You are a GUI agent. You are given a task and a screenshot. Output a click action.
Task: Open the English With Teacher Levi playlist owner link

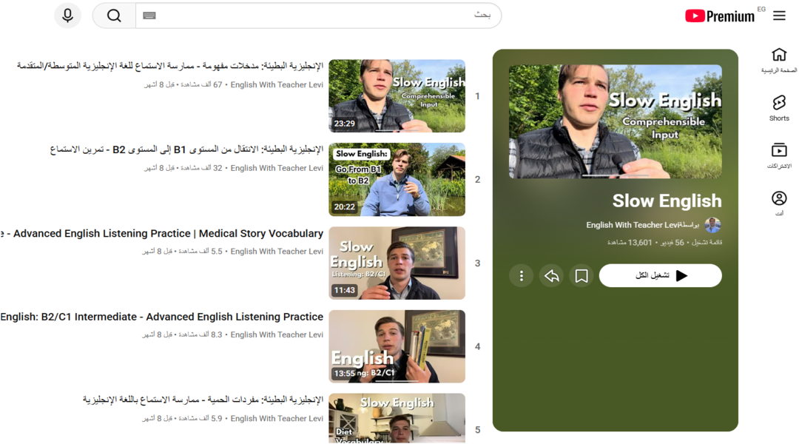click(633, 225)
